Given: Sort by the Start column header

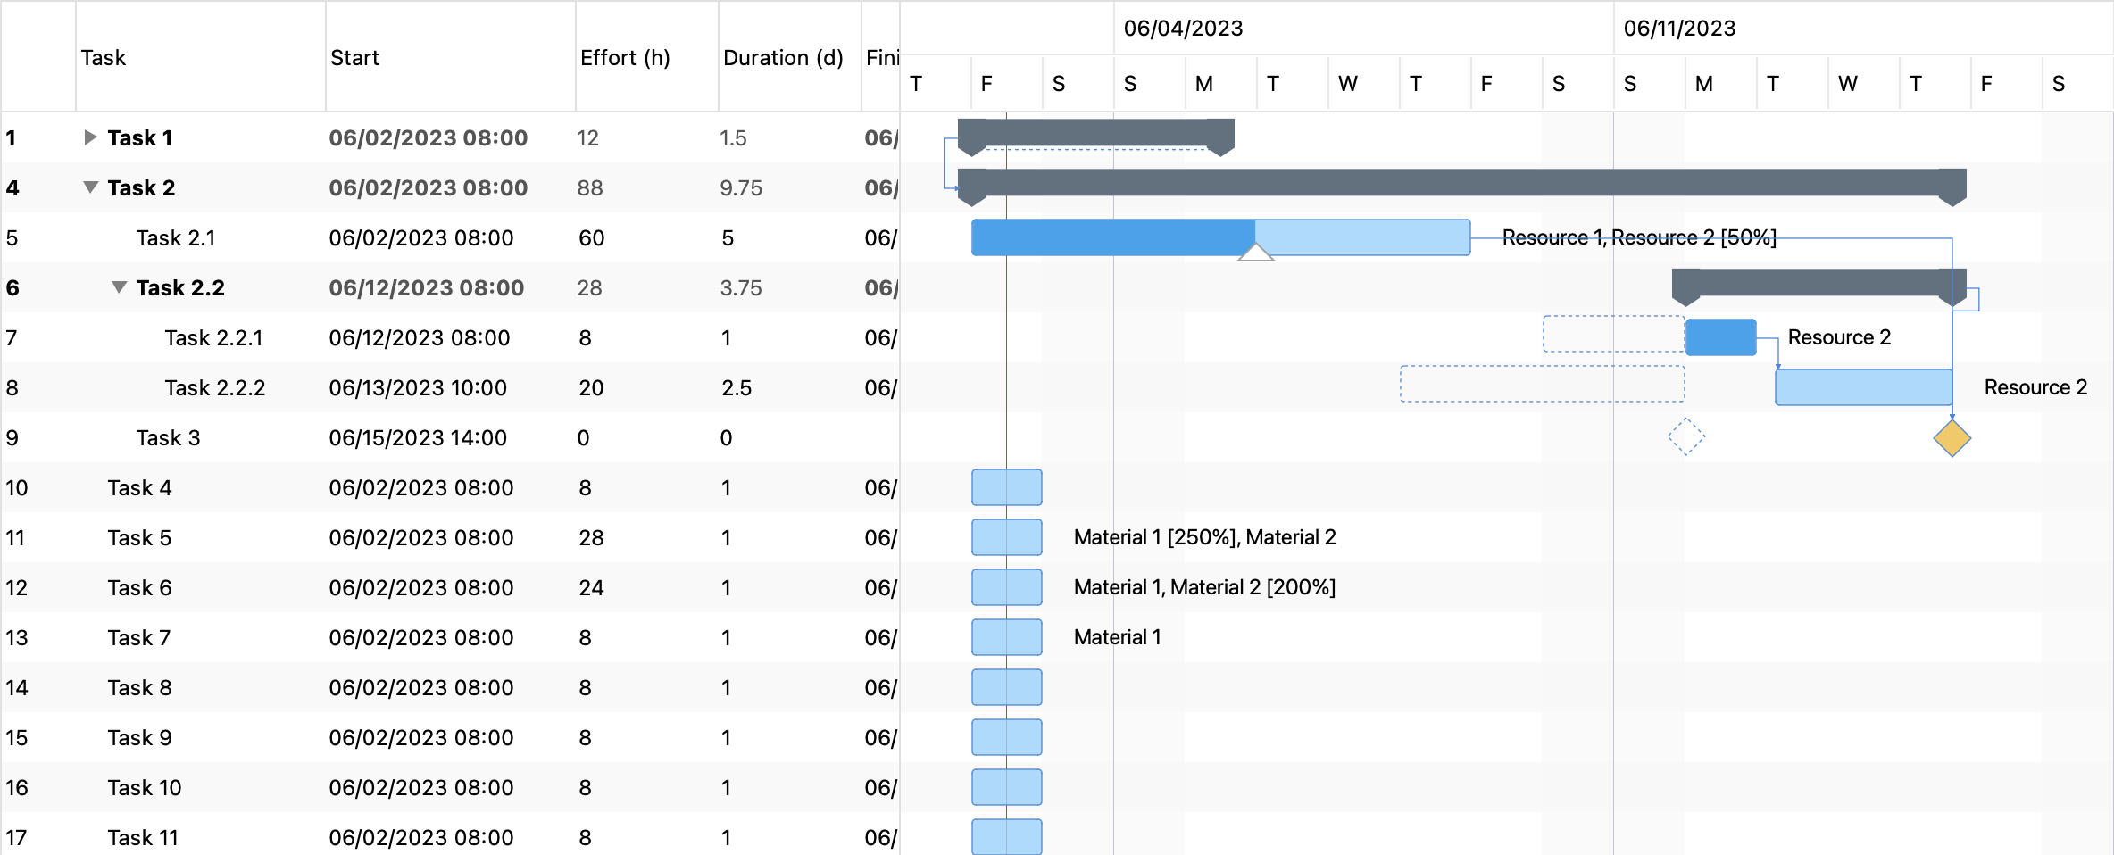Looking at the screenshot, I should (x=354, y=57).
